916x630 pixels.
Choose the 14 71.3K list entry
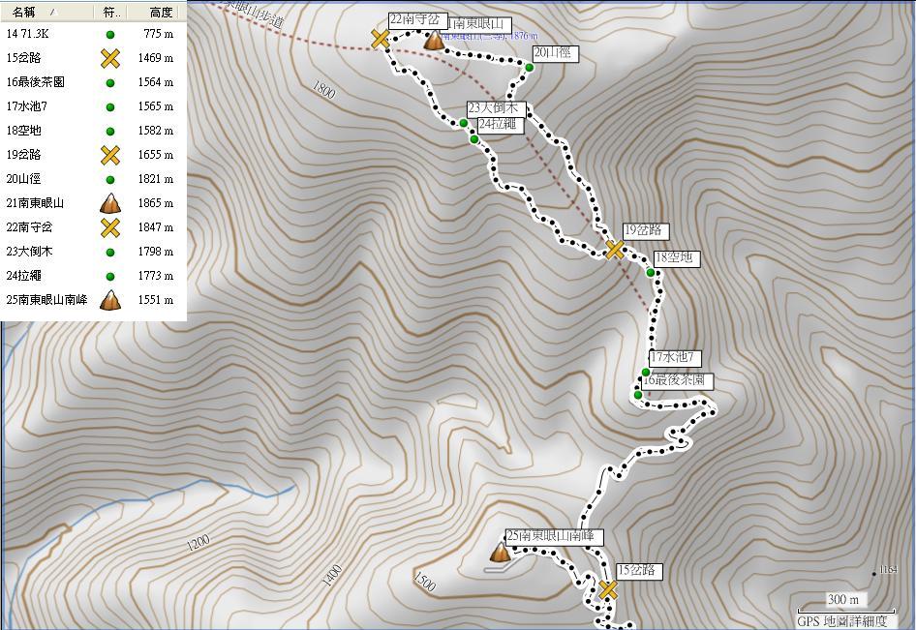[93, 34]
